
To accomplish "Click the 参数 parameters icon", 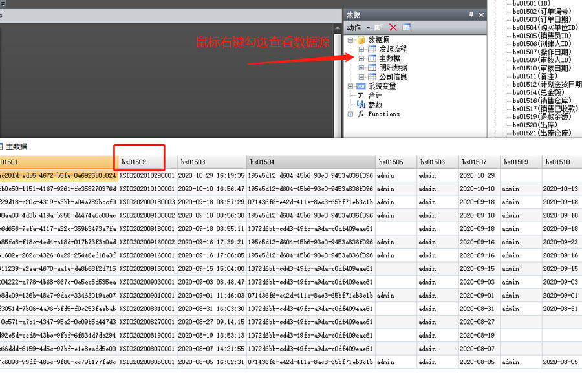I will point(361,105).
